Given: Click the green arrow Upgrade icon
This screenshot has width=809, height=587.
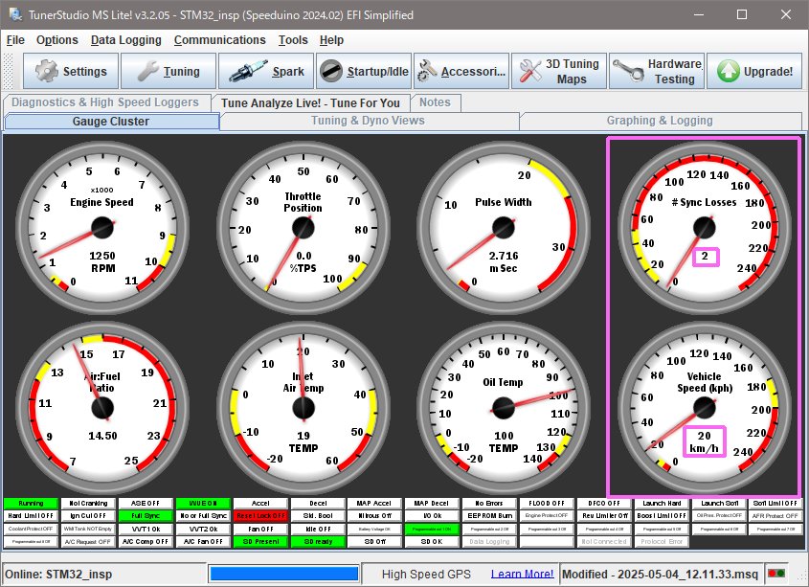Looking at the screenshot, I should [728, 71].
